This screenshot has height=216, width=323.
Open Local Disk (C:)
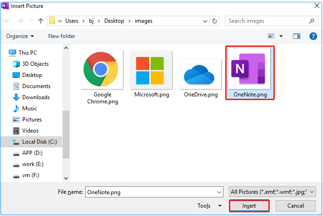point(32,142)
